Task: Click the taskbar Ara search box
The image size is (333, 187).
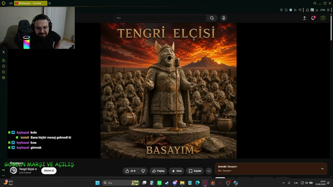Action: [121, 183]
